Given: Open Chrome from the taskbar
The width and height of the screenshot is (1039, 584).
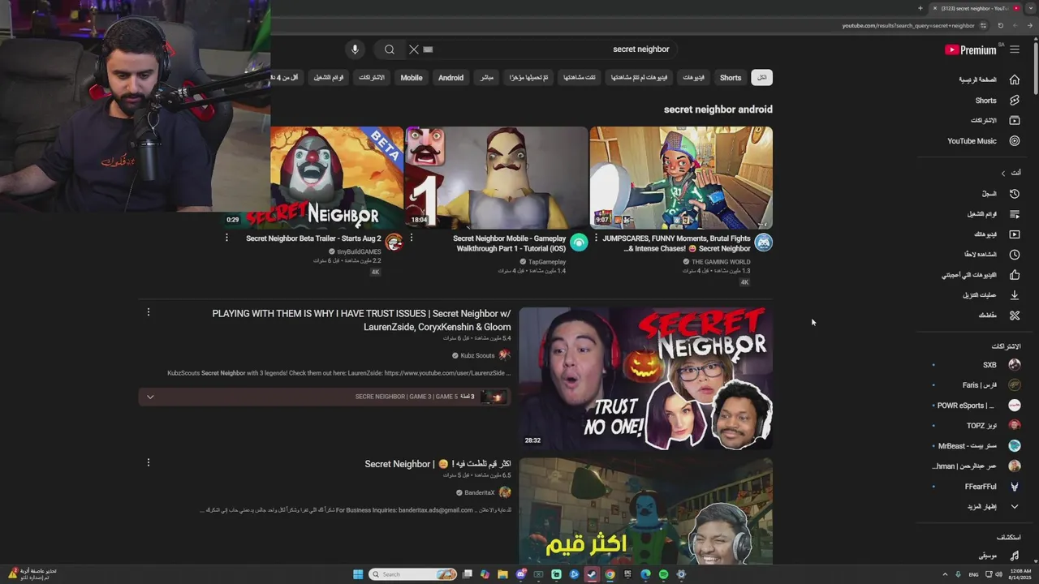Looking at the screenshot, I should (610, 574).
